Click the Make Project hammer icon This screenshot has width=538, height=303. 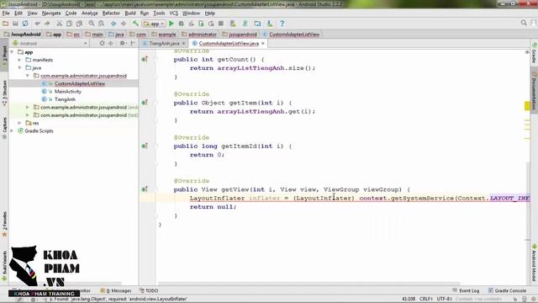point(135,24)
